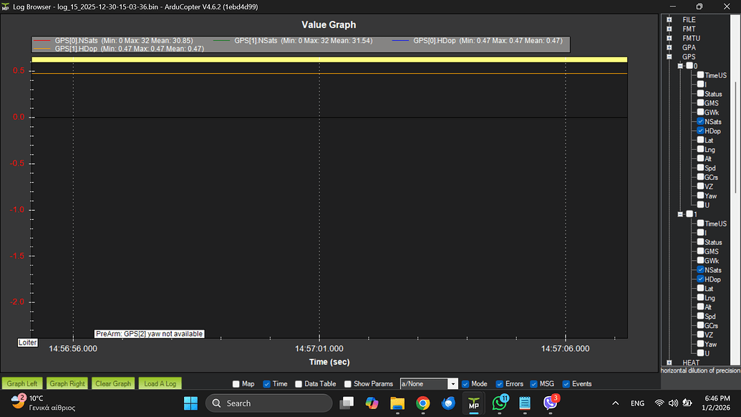This screenshot has height=417, width=741.
Task: Open Viber from the taskbar
Action: coord(550,403)
